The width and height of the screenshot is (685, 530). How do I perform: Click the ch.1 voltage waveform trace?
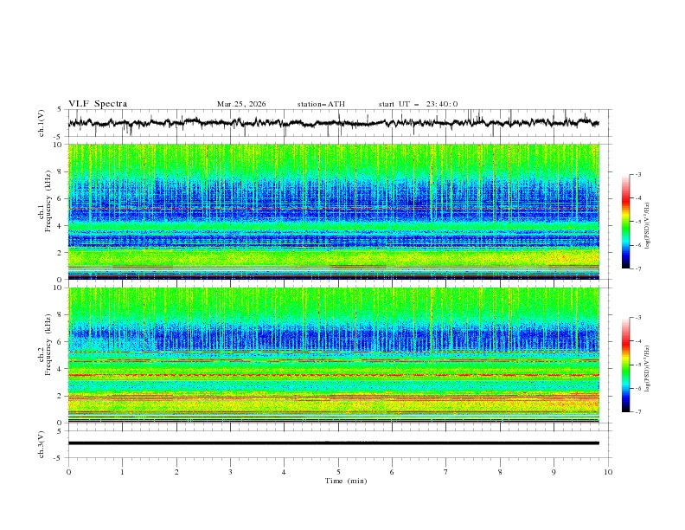[x=333, y=123]
